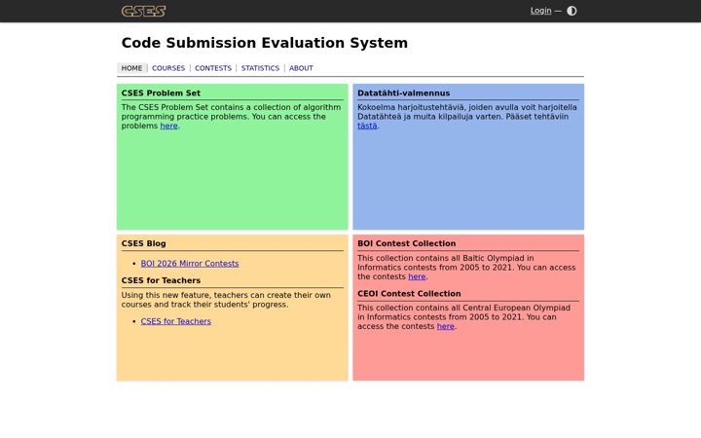Click the 'BOI Contest Collection' heading
The width and height of the screenshot is (701, 438).
tap(406, 243)
